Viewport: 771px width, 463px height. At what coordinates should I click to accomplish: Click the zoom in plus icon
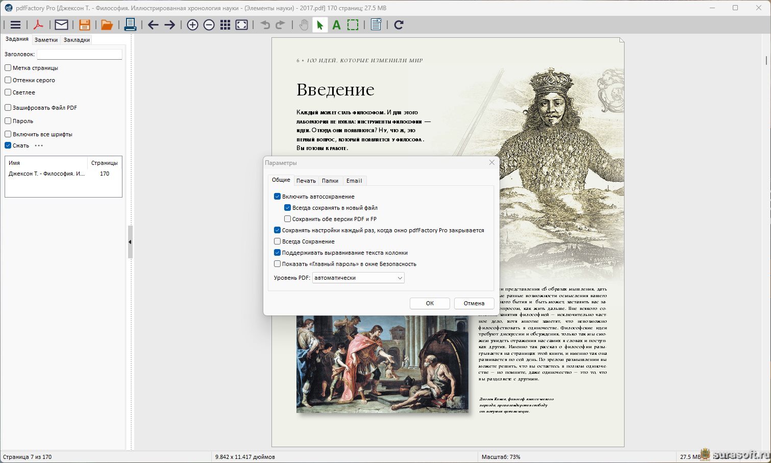[192, 25]
